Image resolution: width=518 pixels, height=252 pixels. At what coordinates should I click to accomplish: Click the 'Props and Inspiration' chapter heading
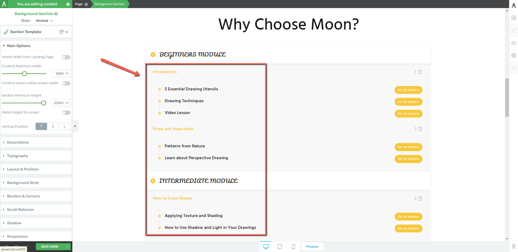click(173, 129)
